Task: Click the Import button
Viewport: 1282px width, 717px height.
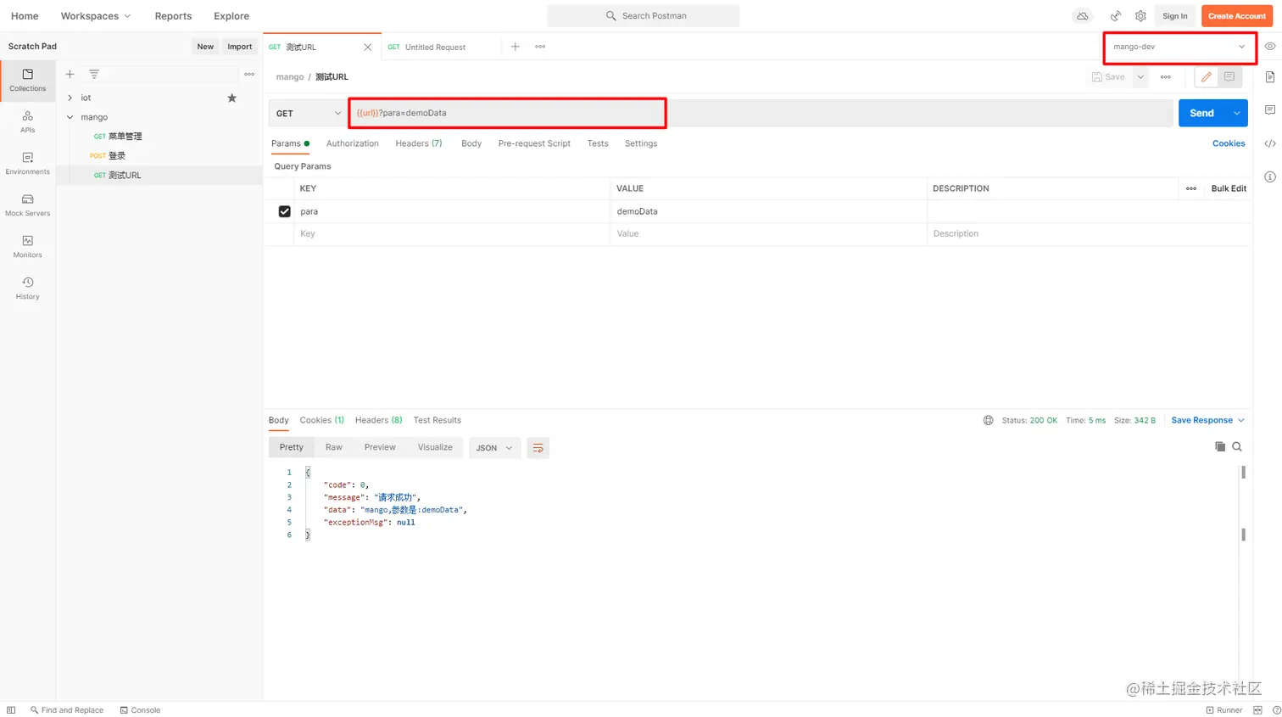Action: pos(240,47)
